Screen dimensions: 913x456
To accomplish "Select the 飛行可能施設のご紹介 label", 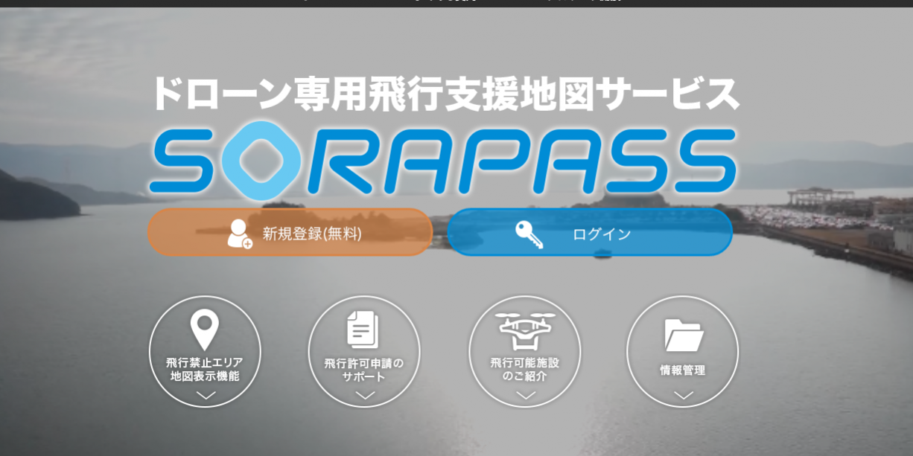I will 525,369.
